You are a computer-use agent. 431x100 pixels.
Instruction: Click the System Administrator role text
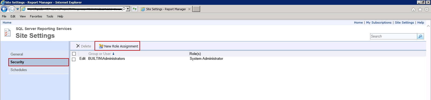[206, 59]
